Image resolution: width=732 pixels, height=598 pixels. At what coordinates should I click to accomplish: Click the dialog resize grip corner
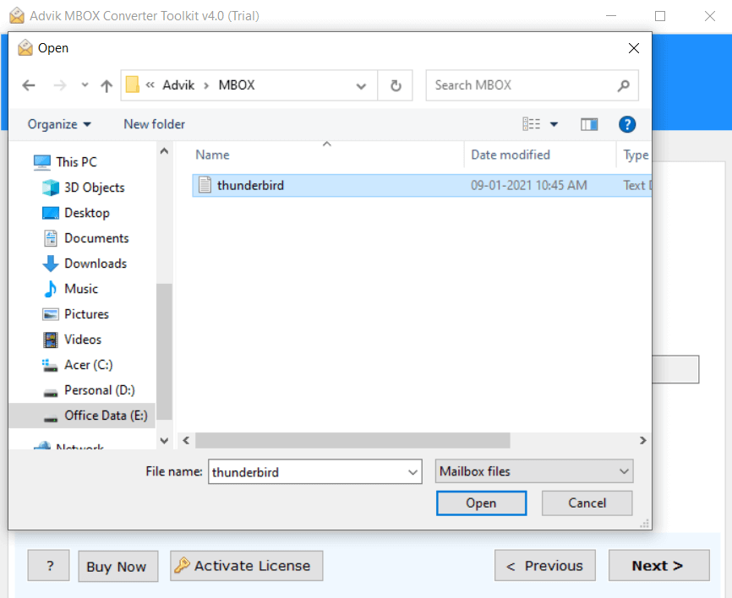point(645,525)
